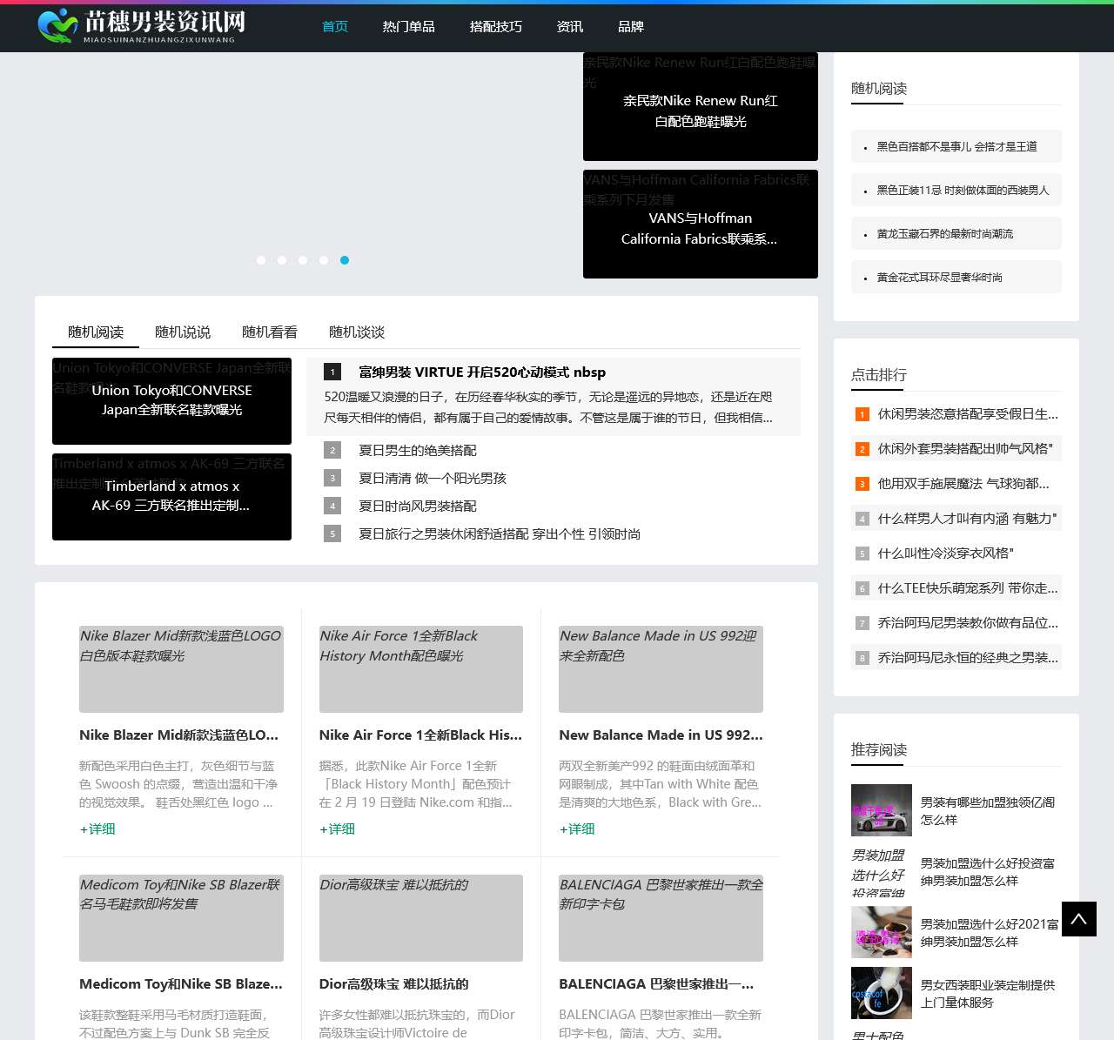
Task: Open ranking item 什么TEE快乐萌宠系列
Action: pos(968,587)
